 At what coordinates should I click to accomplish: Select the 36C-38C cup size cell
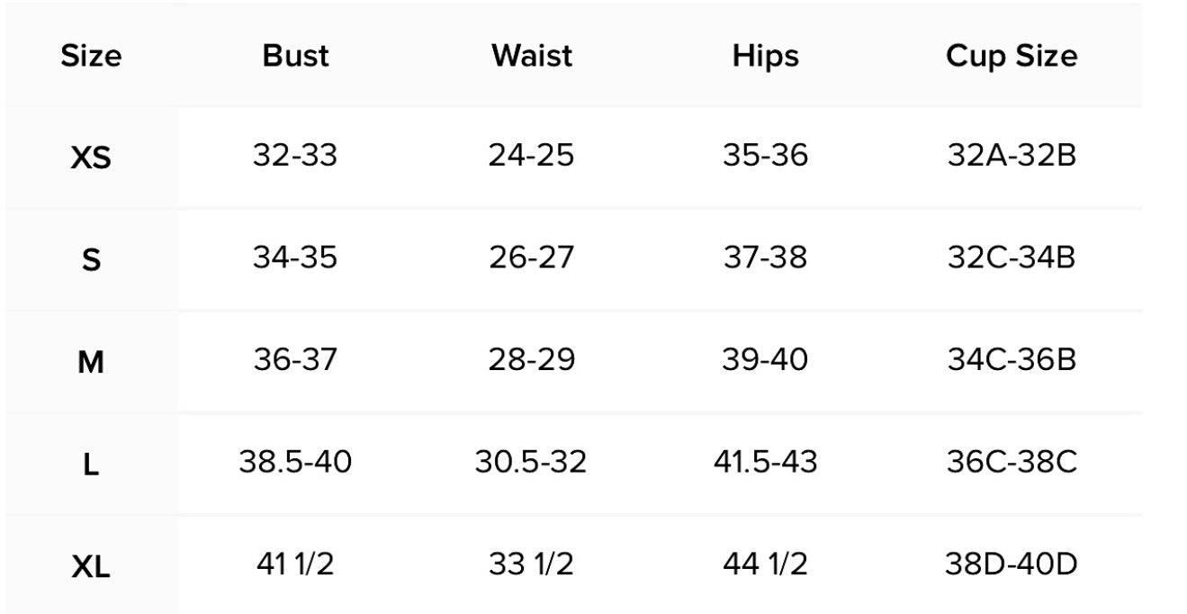(x=1012, y=463)
